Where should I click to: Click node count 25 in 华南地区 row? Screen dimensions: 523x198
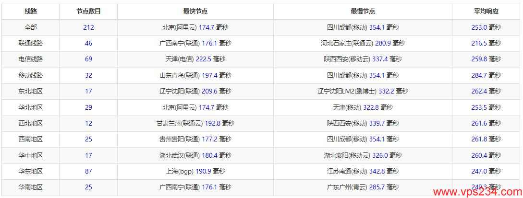(x=88, y=187)
